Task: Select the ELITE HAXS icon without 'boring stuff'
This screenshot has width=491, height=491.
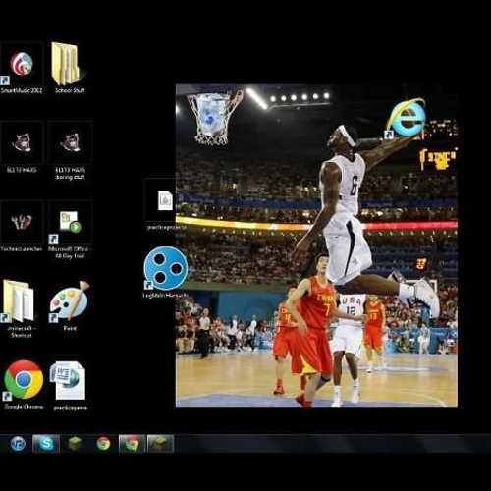Action: [22, 148]
